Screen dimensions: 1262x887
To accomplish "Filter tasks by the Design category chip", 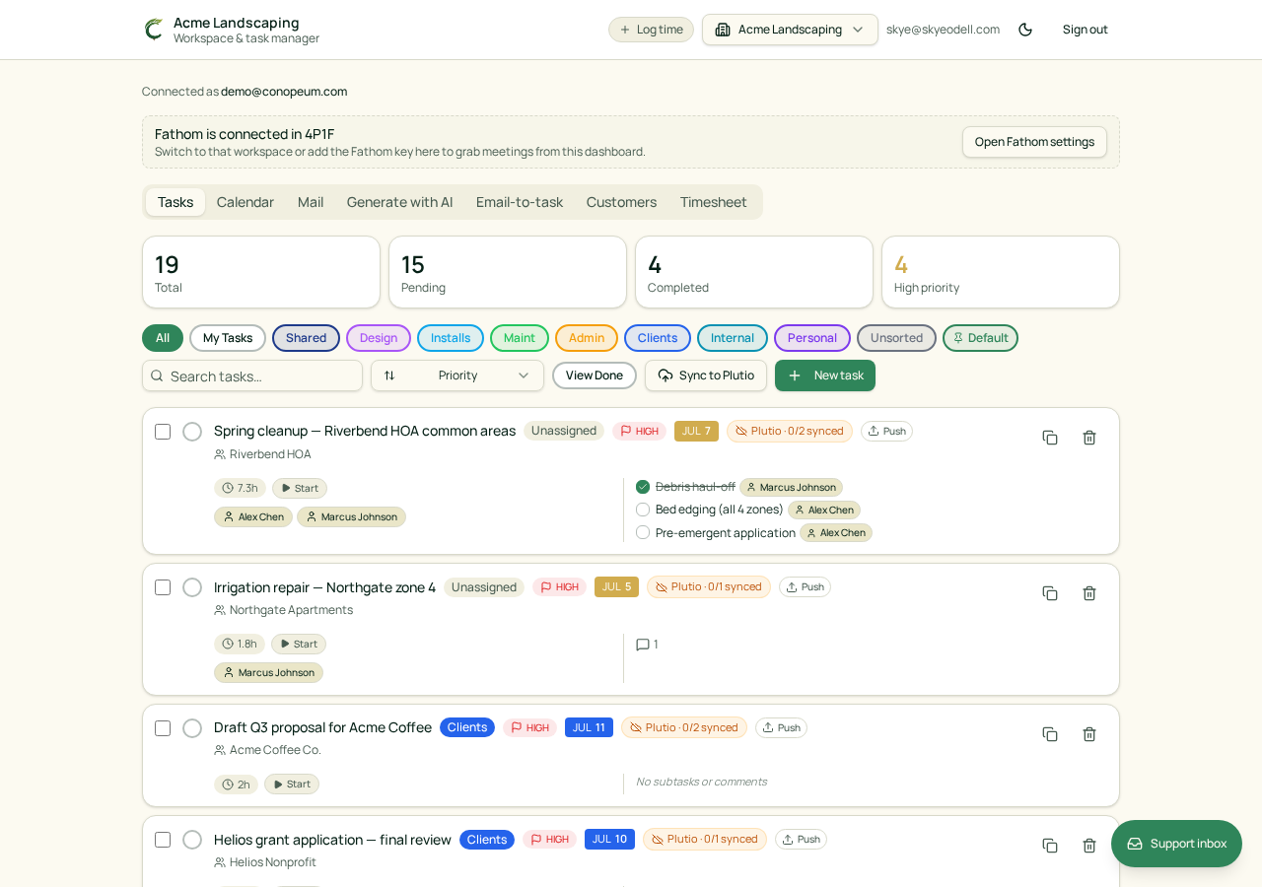I will 379,338.
